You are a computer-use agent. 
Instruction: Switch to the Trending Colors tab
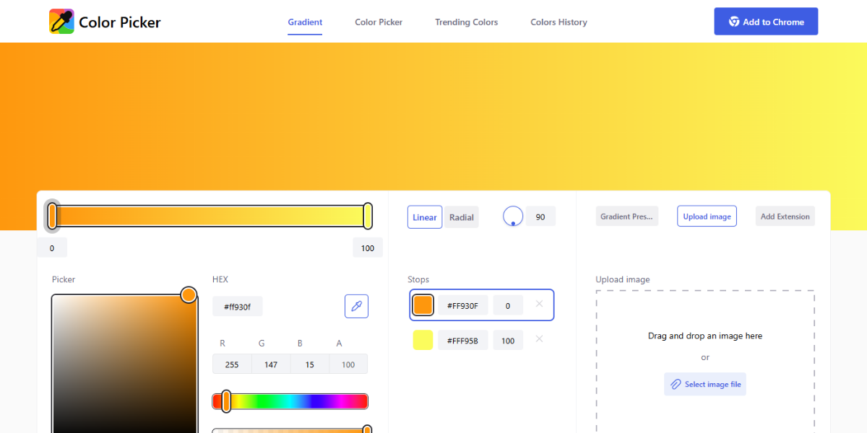click(466, 22)
